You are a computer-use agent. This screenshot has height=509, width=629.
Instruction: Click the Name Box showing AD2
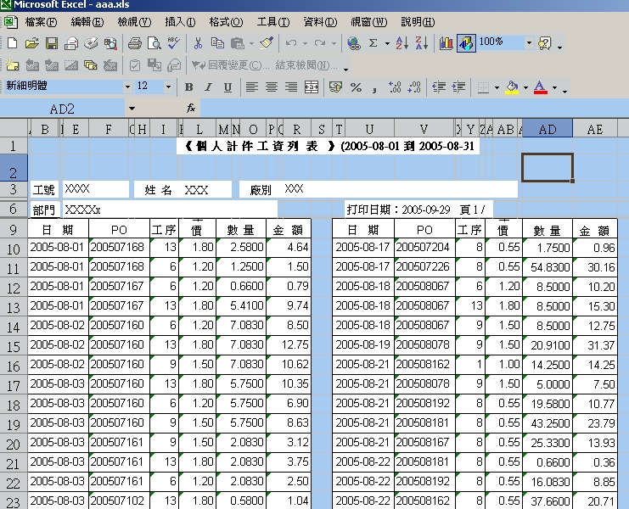(62, 109)
